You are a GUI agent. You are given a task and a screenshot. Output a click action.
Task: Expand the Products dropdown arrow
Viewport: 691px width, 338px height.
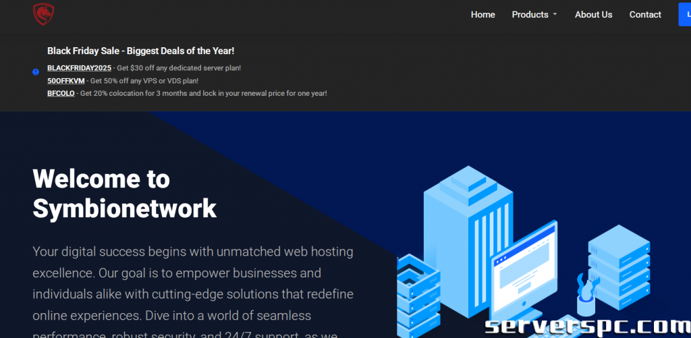[x=555, y=15]
